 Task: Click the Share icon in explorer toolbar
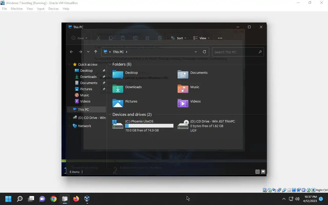[148, 38]
